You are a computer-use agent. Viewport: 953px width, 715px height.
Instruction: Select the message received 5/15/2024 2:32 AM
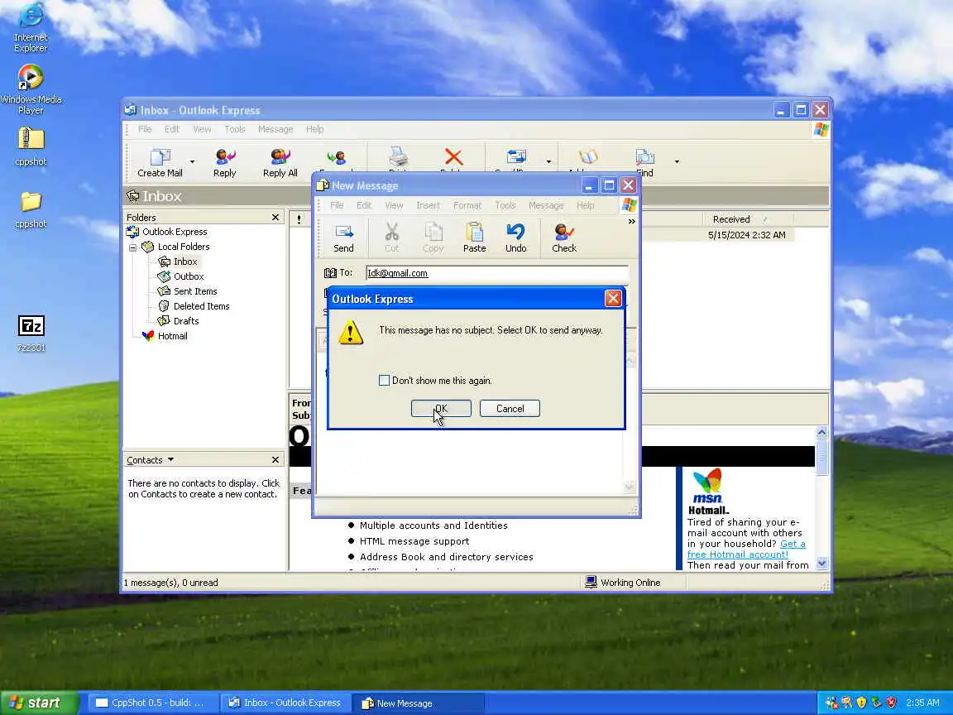pos(746,235)
